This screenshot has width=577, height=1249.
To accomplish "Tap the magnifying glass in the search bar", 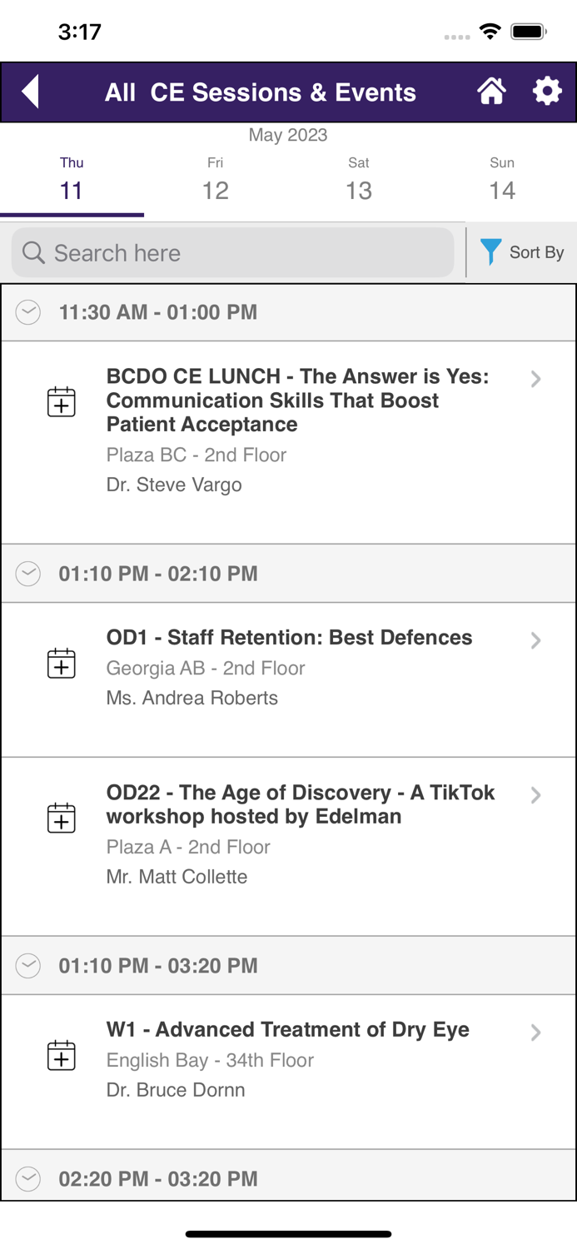I will point(32,251).
